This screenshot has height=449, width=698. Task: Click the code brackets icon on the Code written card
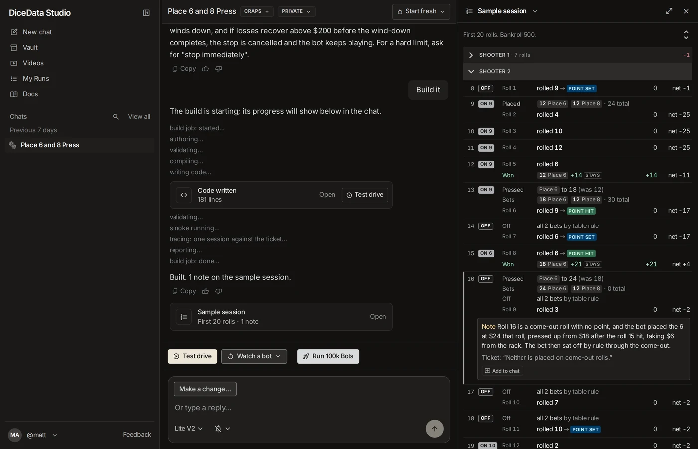coord(184,195)
